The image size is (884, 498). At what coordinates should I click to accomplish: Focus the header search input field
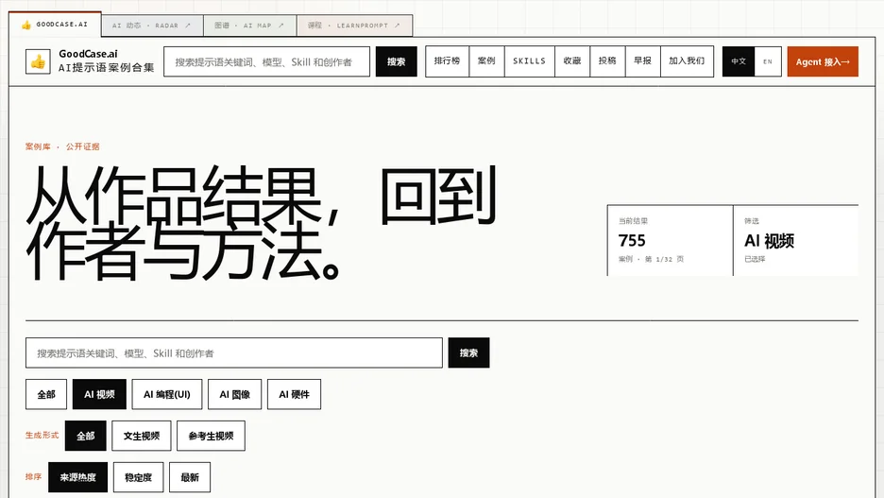266,61
